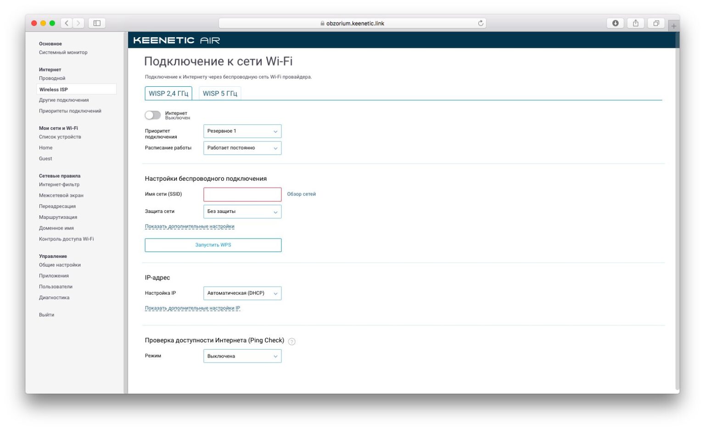Reload the page via refresh icon

481,23
